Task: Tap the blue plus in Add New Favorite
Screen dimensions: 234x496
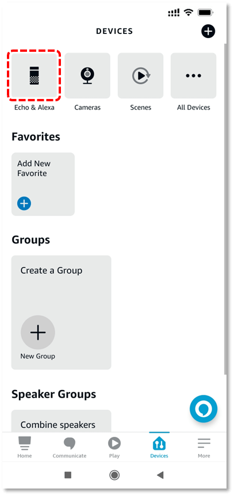Action: [24, 203]
